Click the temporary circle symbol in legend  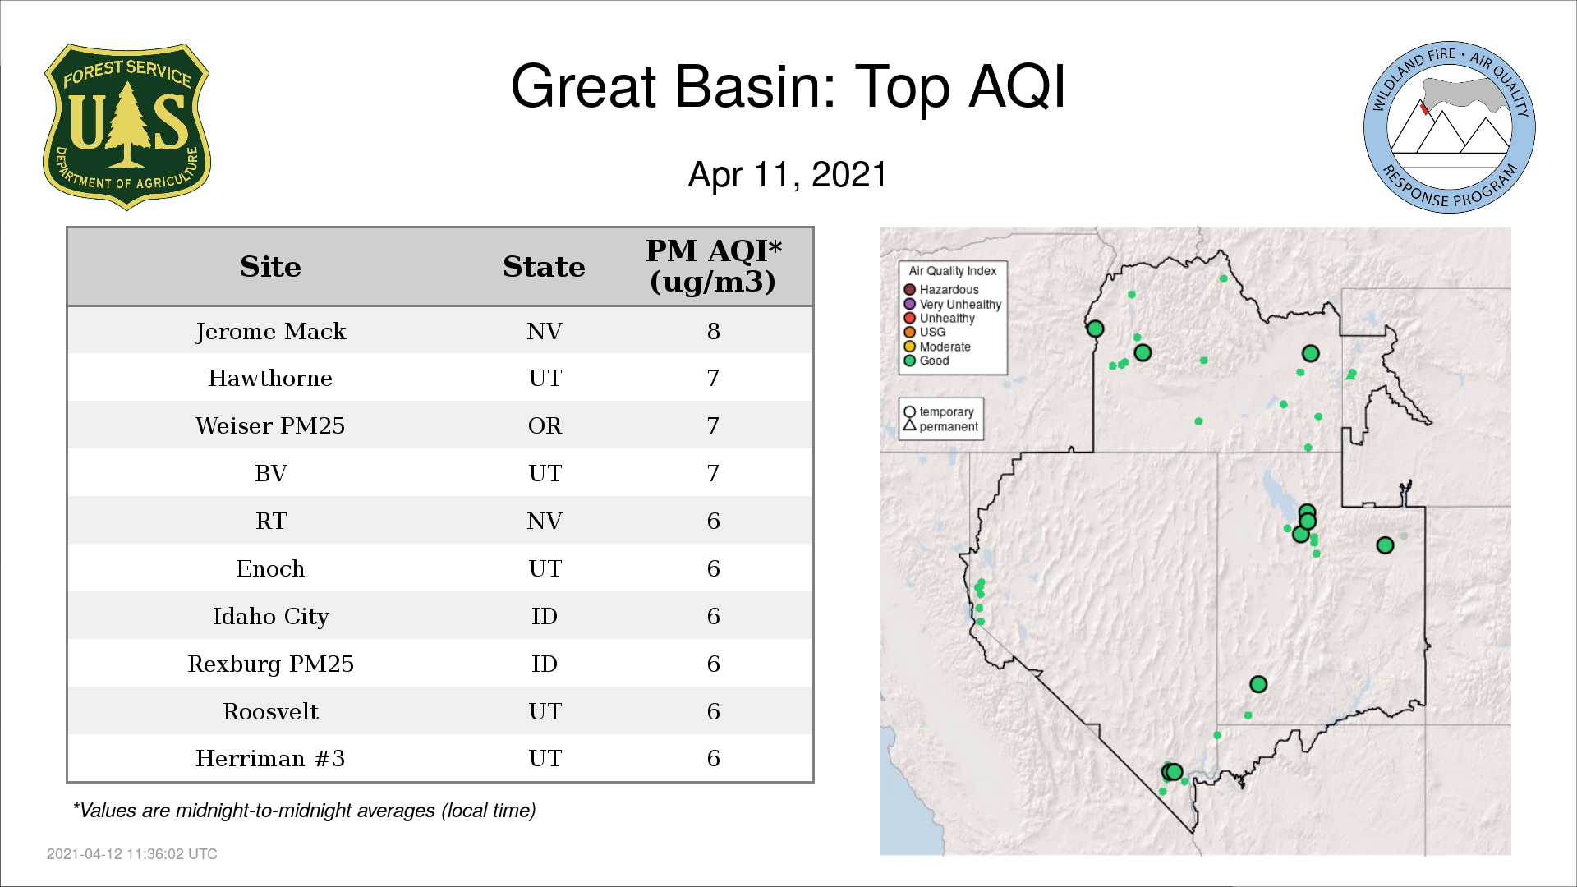coord(909,412)
